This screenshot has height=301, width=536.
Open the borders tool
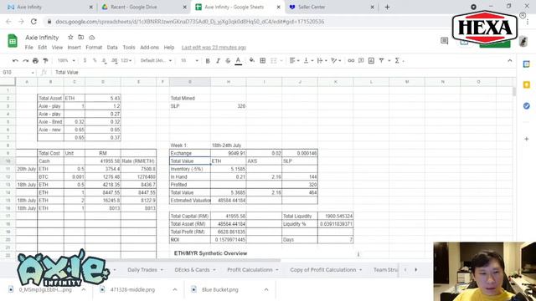click(x=262, y=61)
